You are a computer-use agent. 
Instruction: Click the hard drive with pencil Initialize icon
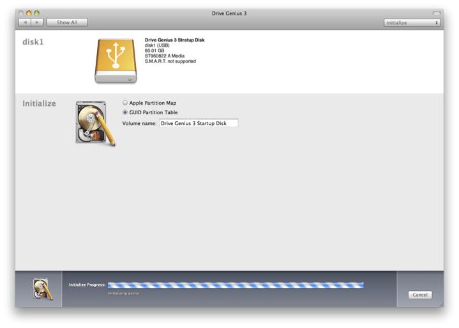95,123
